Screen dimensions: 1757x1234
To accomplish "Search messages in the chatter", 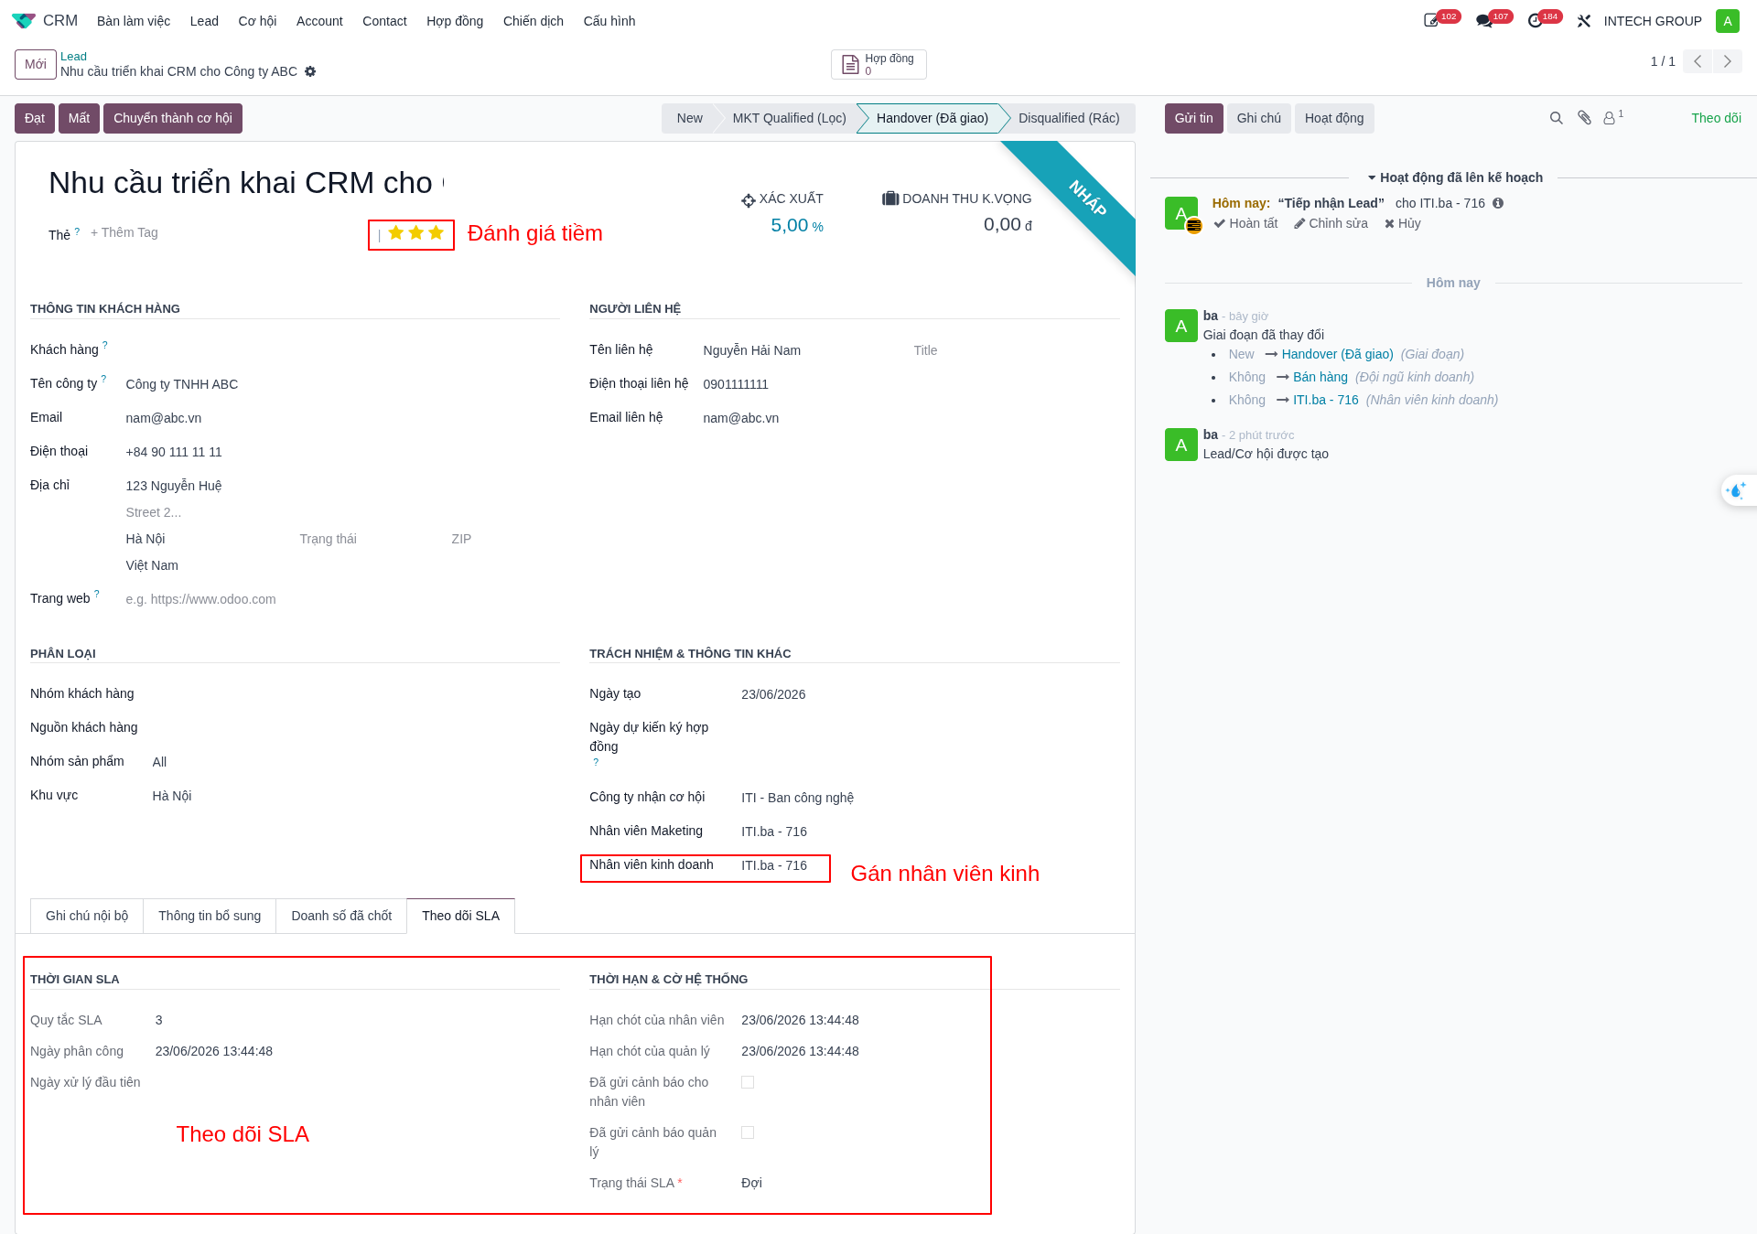I will (x=1556, y=118).
